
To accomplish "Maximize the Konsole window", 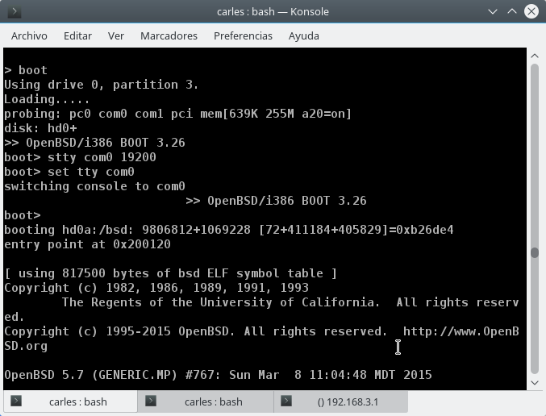I will pos(512,11).
